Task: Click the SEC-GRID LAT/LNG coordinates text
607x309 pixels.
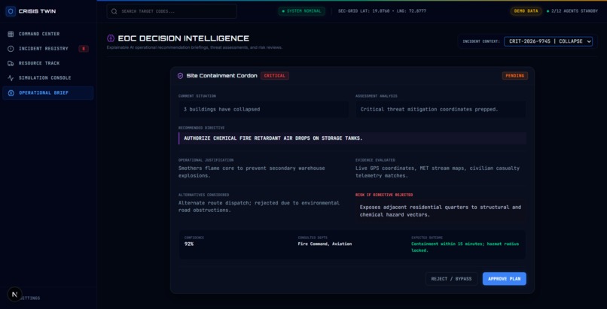Action: point(382,11)
